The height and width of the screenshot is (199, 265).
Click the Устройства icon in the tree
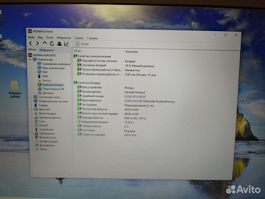(x=36, y=129)
